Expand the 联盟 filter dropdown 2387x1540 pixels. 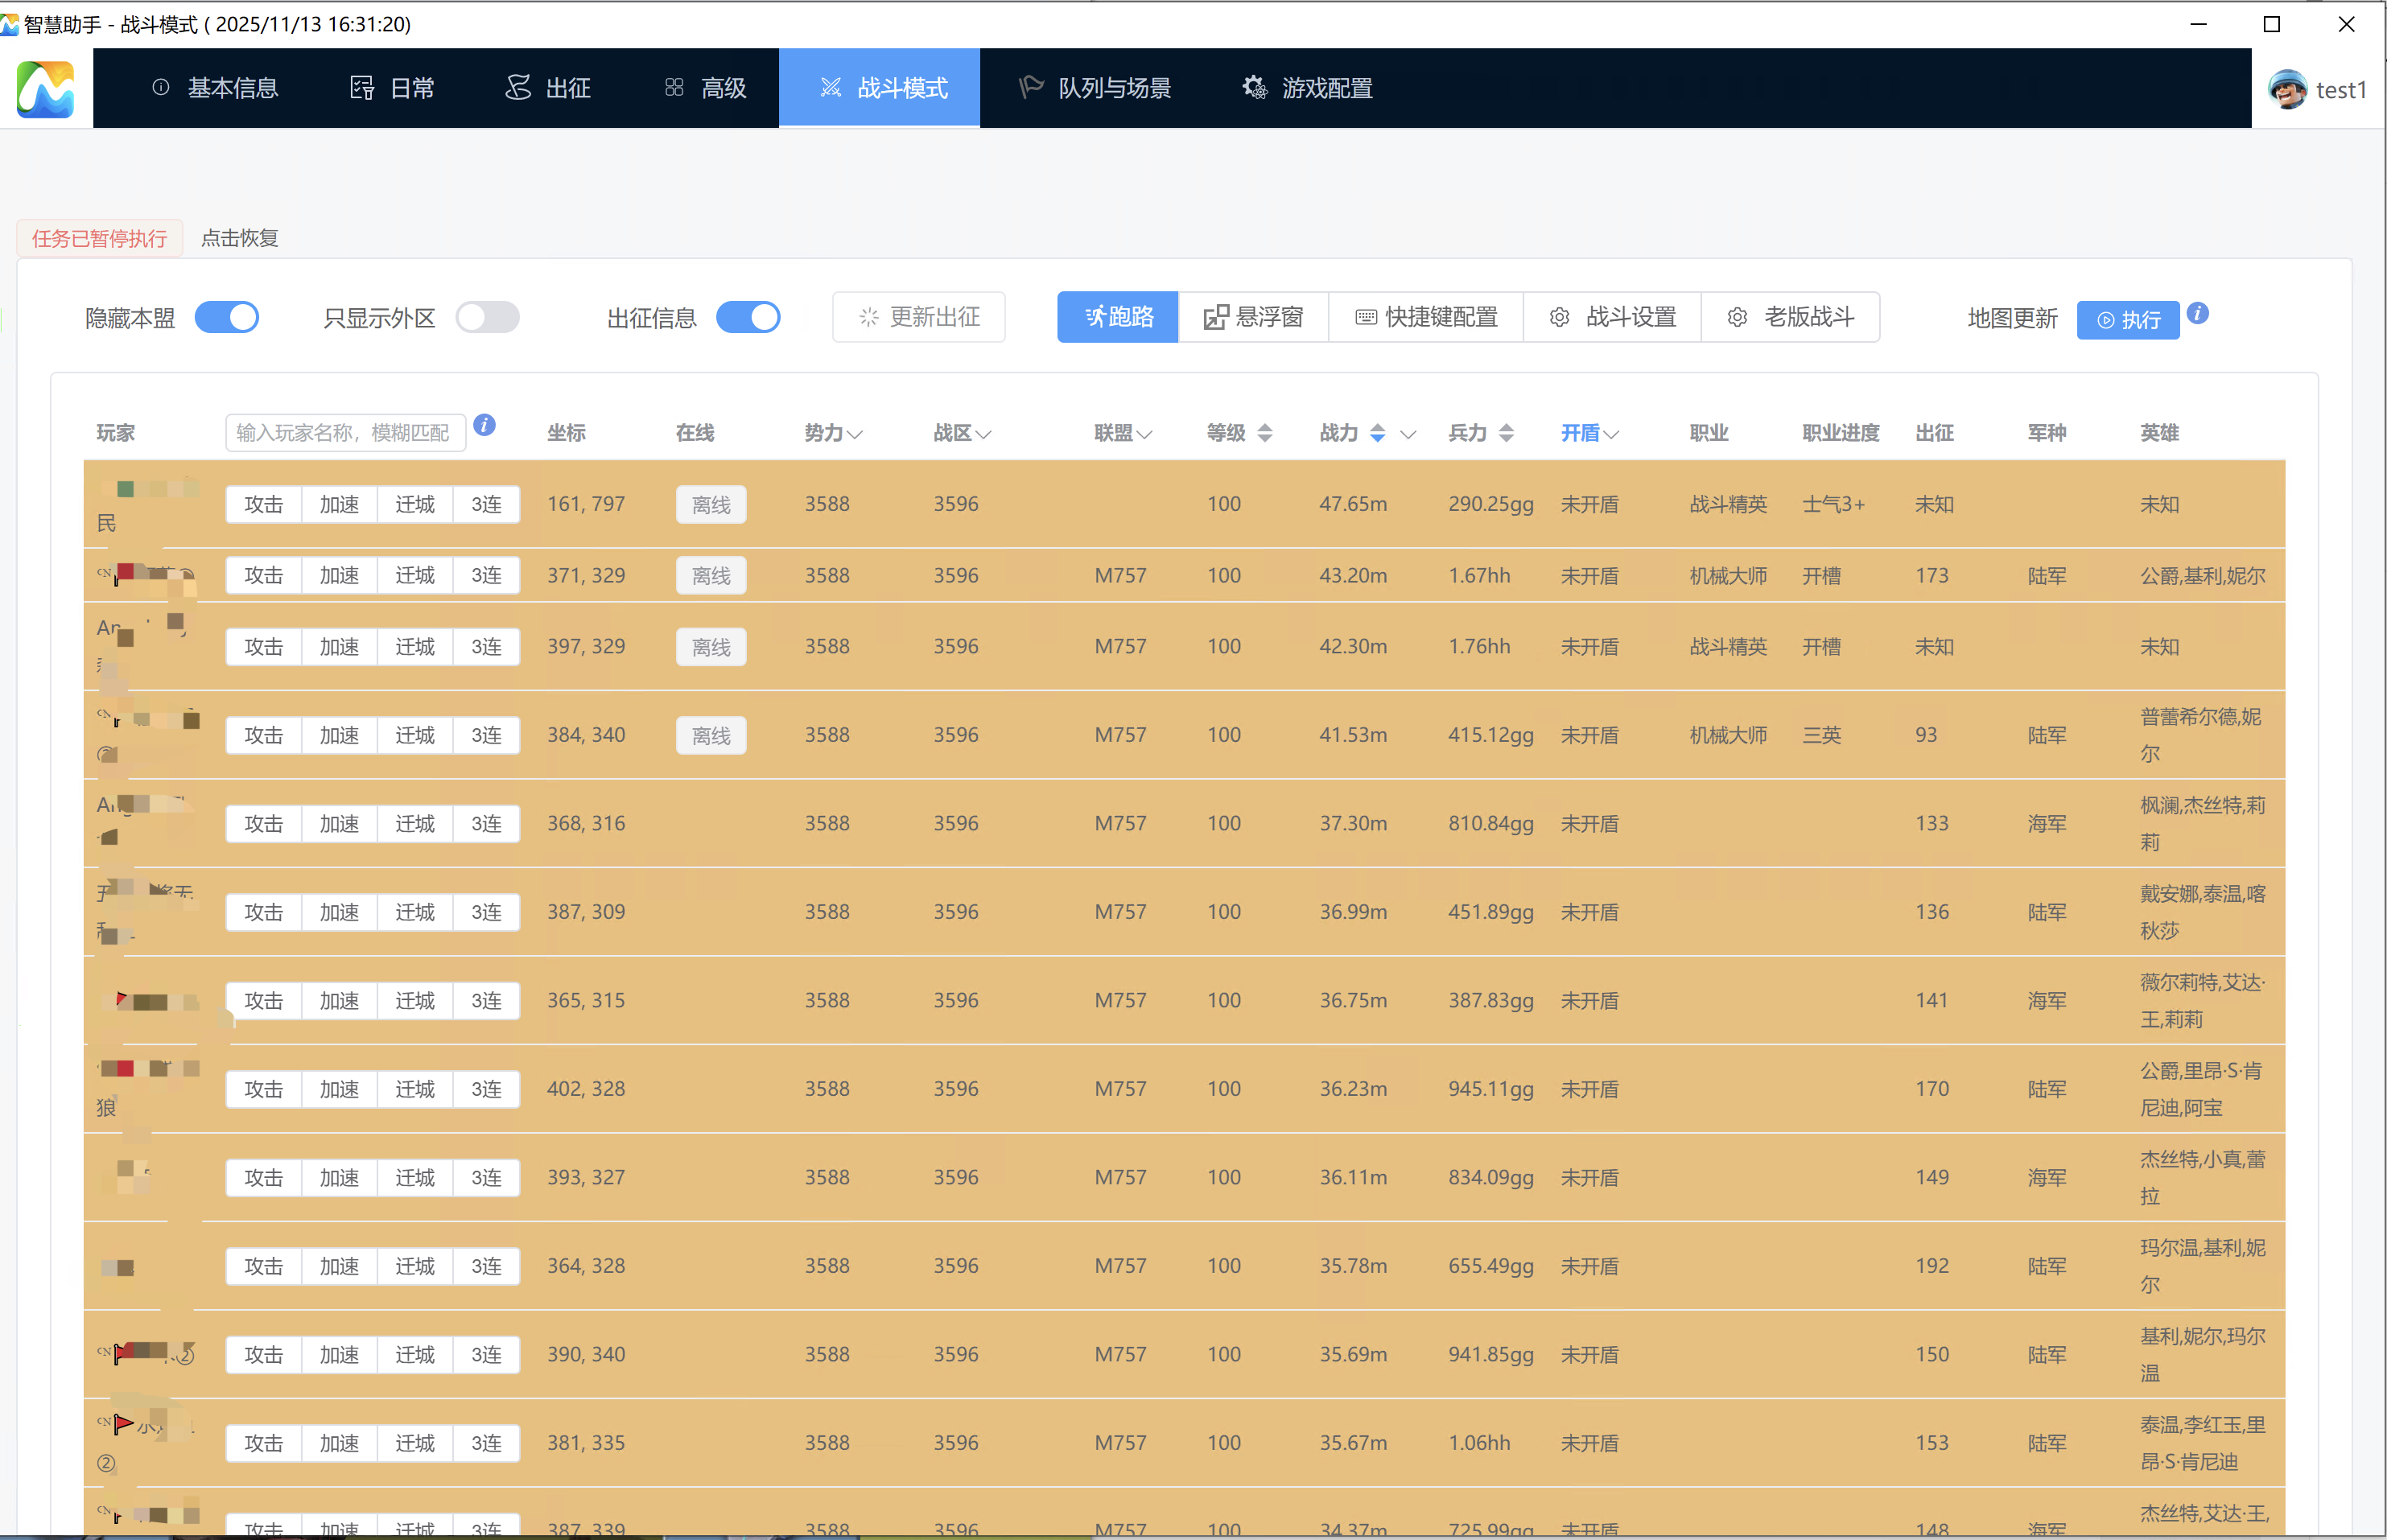click(1144, 434)
